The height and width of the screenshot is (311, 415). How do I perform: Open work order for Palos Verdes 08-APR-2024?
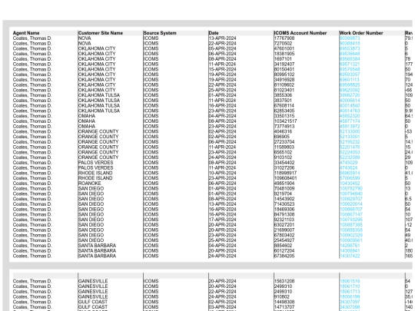point(349,163)
